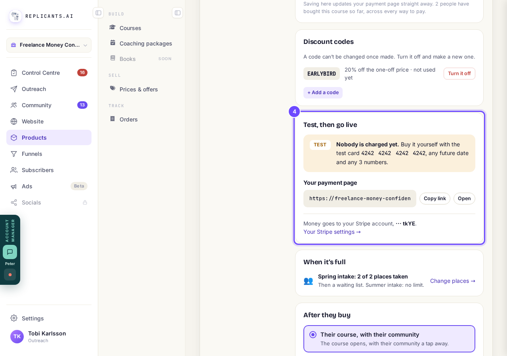Open the payment page
Viewport: 507px width, 356px height.
tap(464, 199)
